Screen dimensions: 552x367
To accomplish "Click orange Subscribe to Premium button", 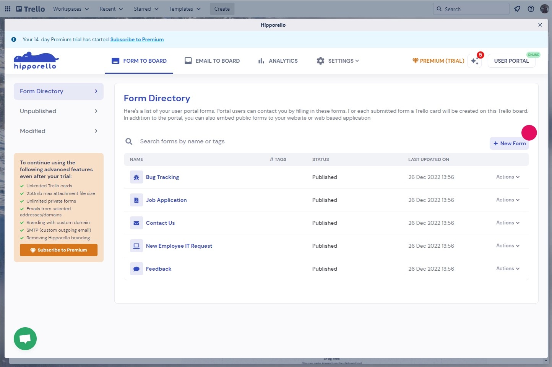I will coord(58,250).
